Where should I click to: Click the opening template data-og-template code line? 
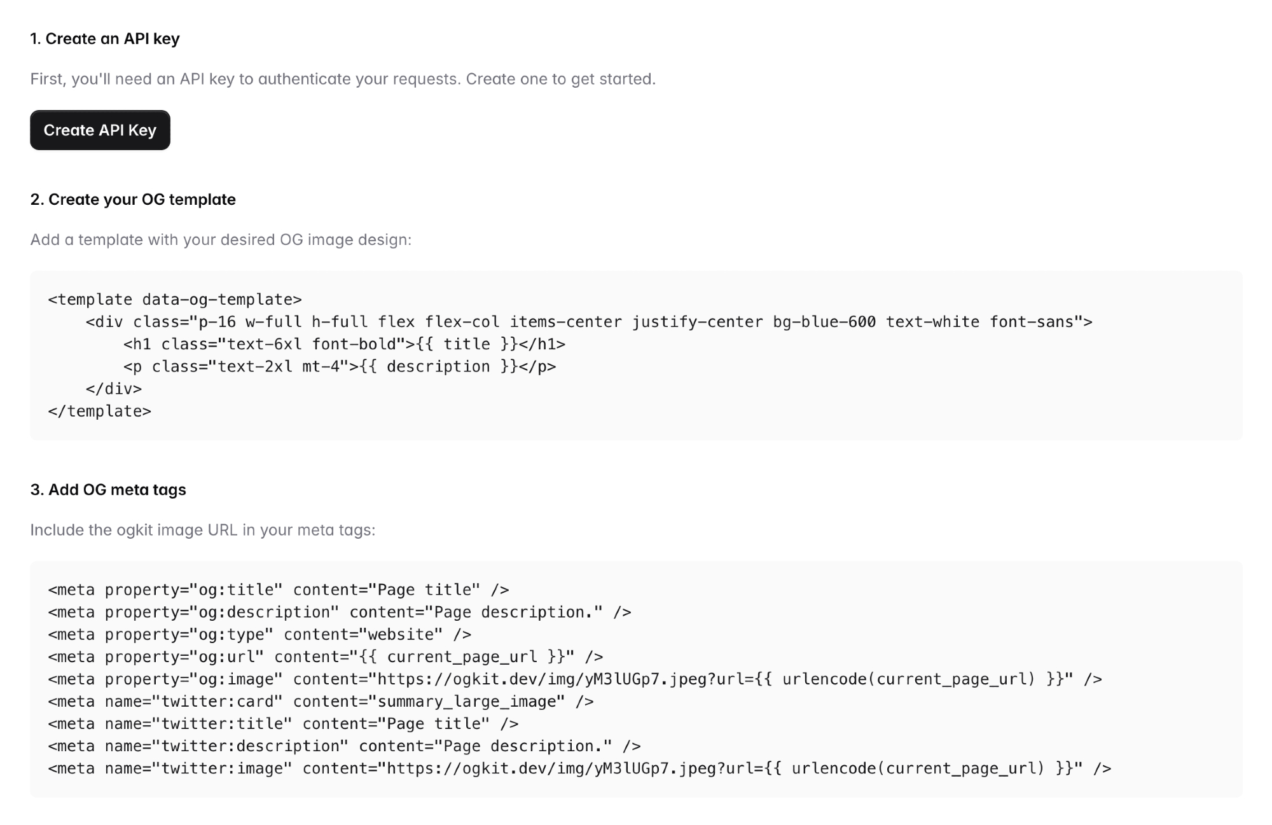tap(175, 300)
